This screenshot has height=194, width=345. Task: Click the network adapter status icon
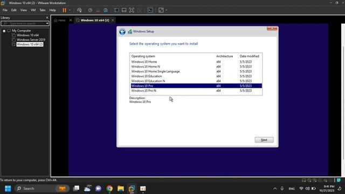point(315,181)
